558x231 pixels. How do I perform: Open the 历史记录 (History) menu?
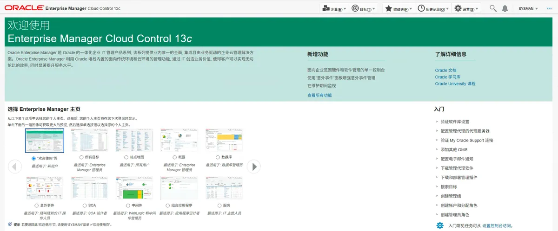(x=433, y=9)
